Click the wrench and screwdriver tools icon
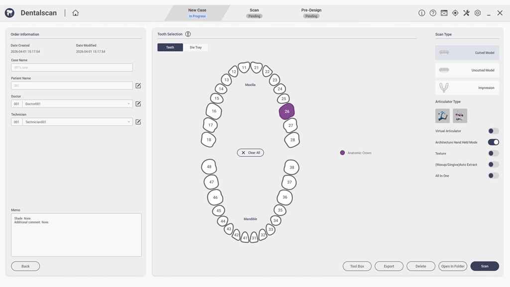 pyautogui.click(x=466, y=13)
